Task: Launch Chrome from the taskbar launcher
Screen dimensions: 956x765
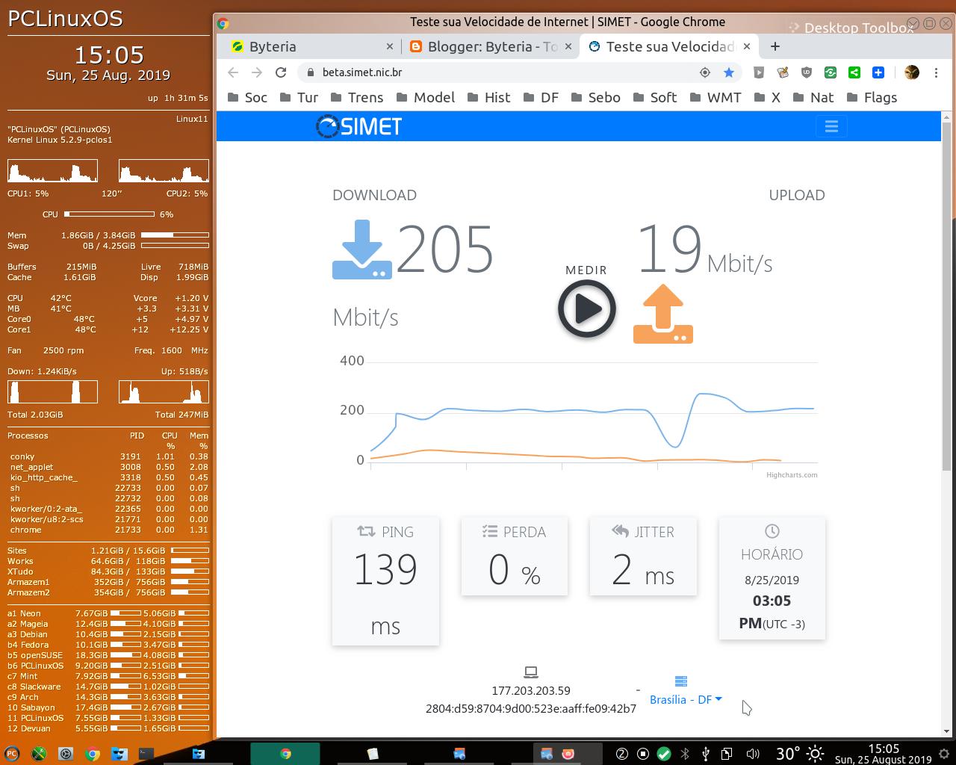Action: pos(92,754)
